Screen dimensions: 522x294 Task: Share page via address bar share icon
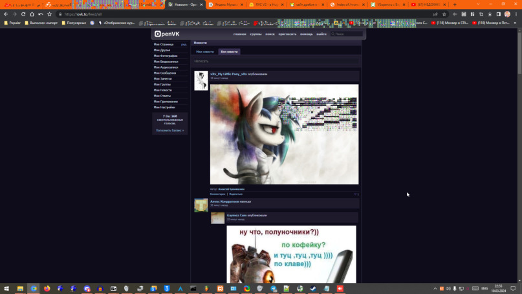click(x=435, y=14)
